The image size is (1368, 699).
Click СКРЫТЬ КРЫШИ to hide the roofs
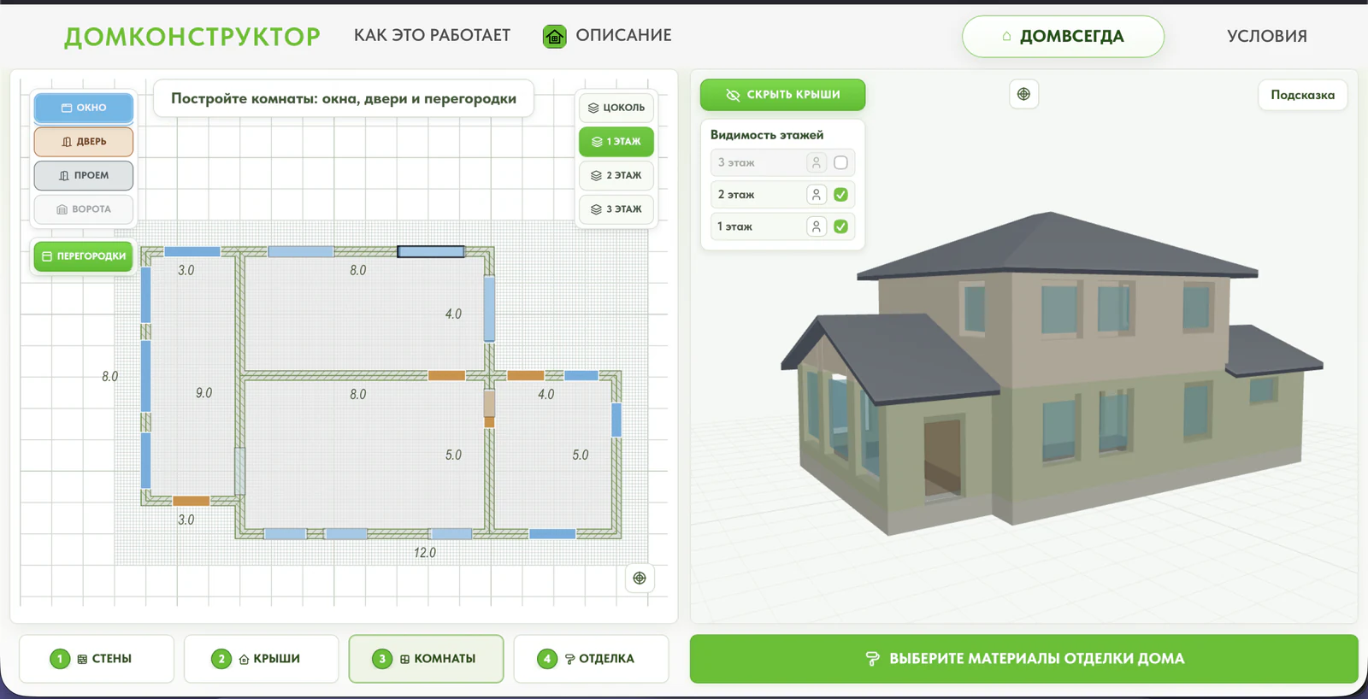782,95
